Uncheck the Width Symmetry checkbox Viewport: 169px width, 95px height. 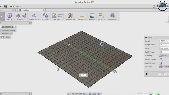161,63
